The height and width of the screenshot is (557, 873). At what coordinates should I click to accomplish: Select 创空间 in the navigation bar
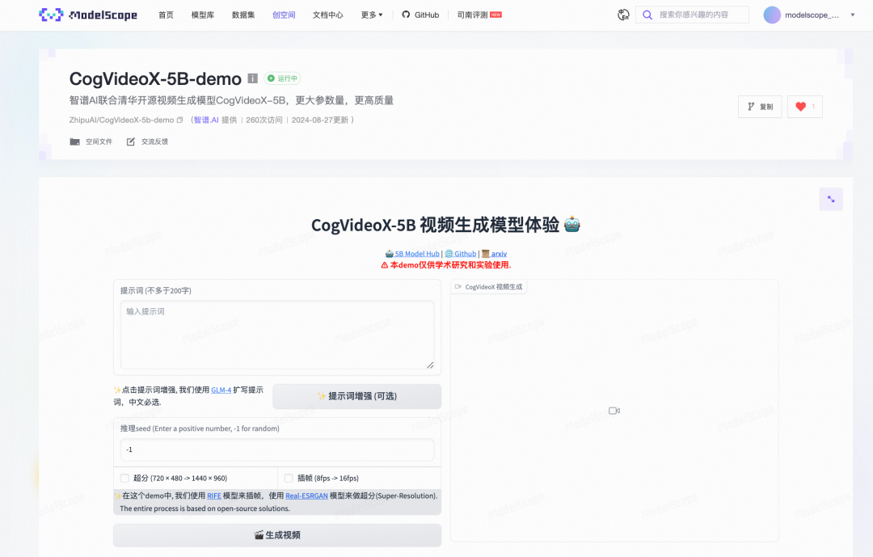[284, 15]
